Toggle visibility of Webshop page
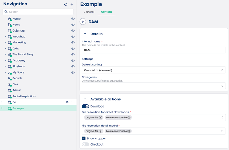 click(73, 37)
